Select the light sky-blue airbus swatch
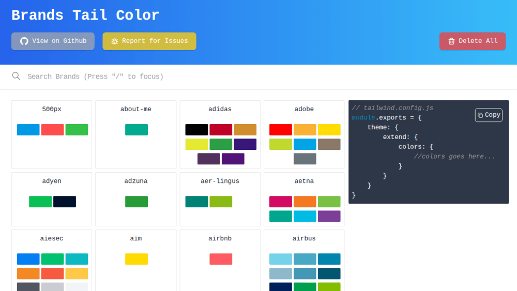 tap(281, 259)
